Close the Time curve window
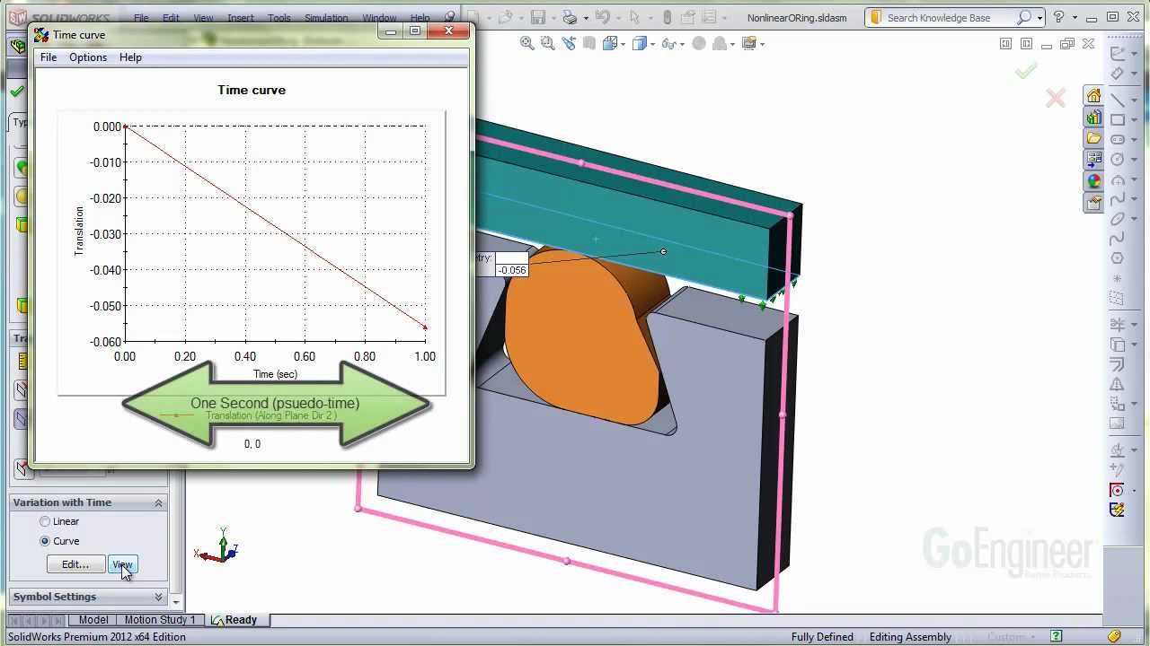This screenshot has height=646, width=1150. pos(448,31)
